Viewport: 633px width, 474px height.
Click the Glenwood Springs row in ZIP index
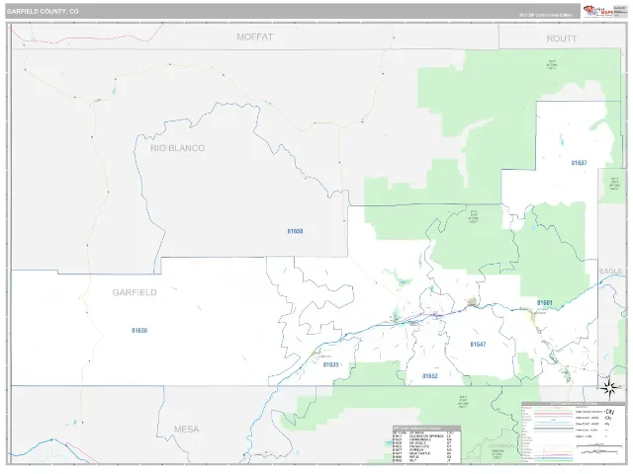point(422,436)
